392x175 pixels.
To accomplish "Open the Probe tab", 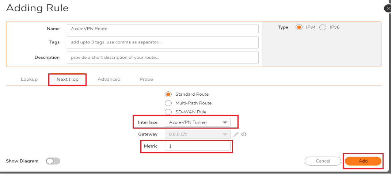I will (146, 79).
